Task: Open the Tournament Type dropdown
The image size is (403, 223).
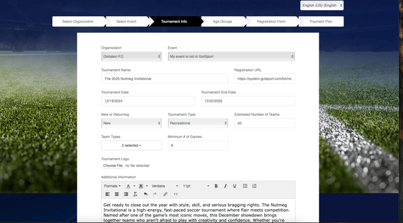Action: [198, 123]
